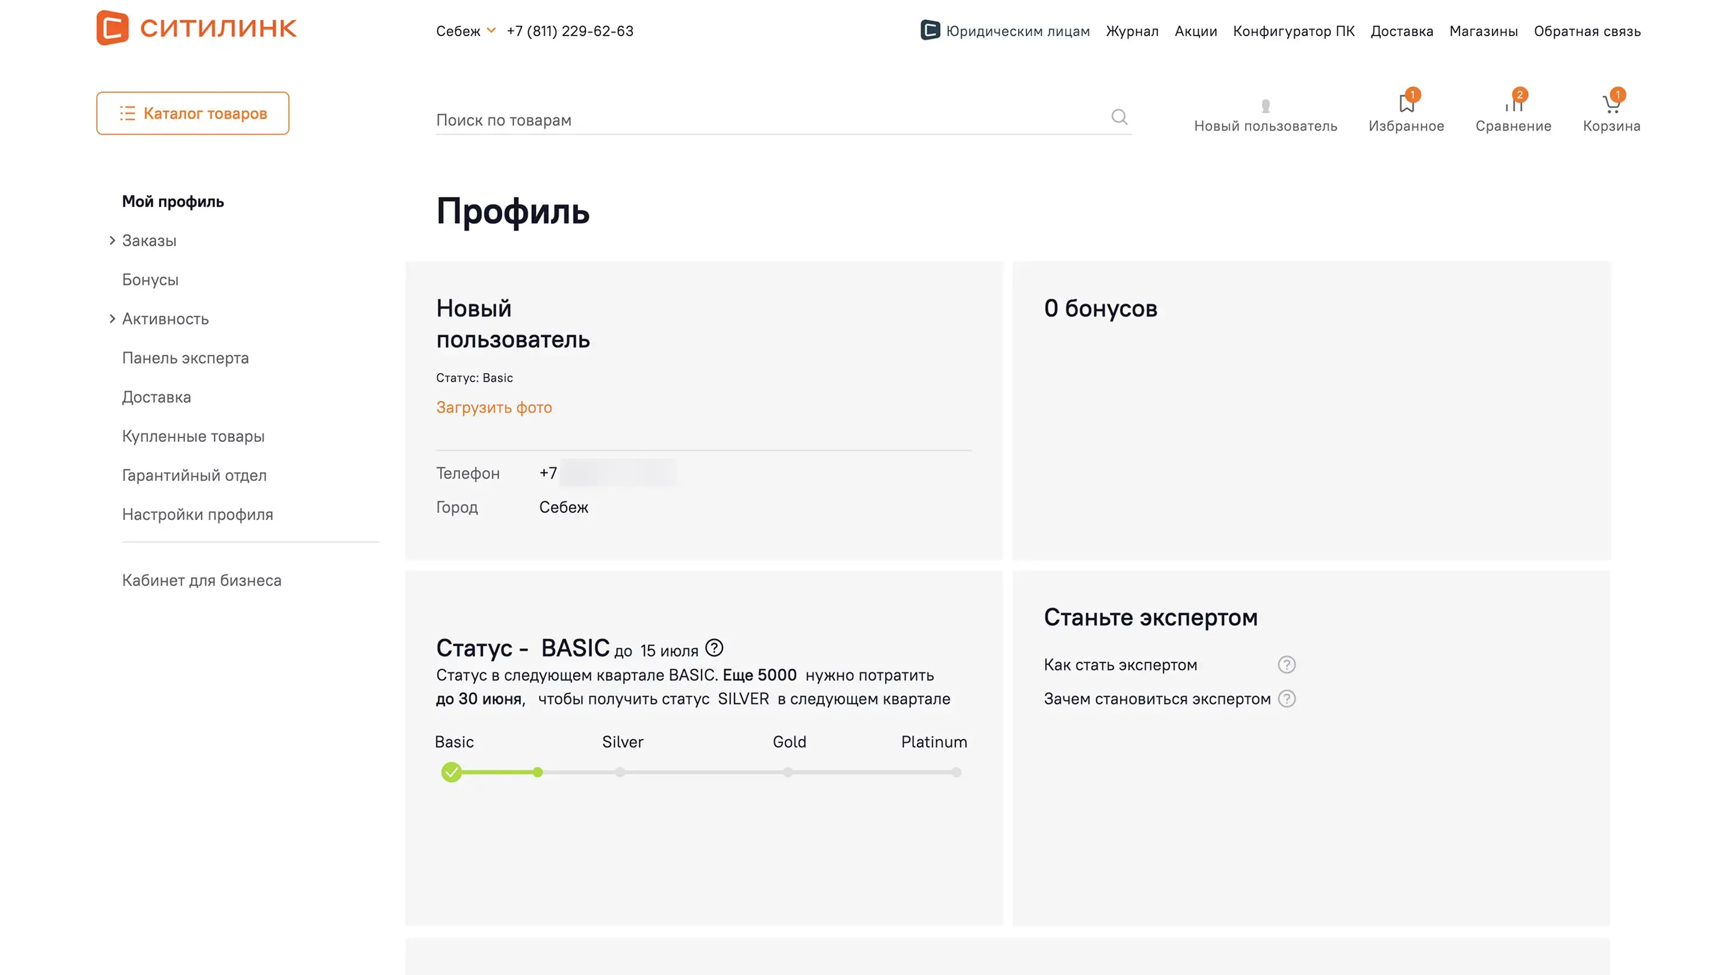1734x975 pixels.
Task: Expand the Заказы section in the sidebar
Action: 113,240
